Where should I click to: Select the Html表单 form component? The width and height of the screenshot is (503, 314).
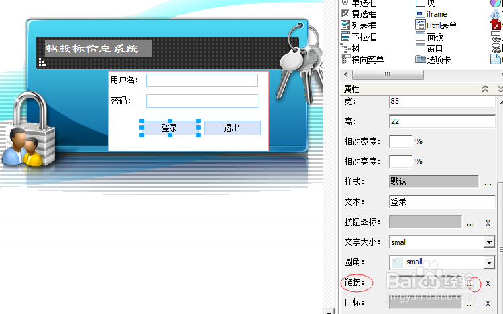tap(437, 25)
